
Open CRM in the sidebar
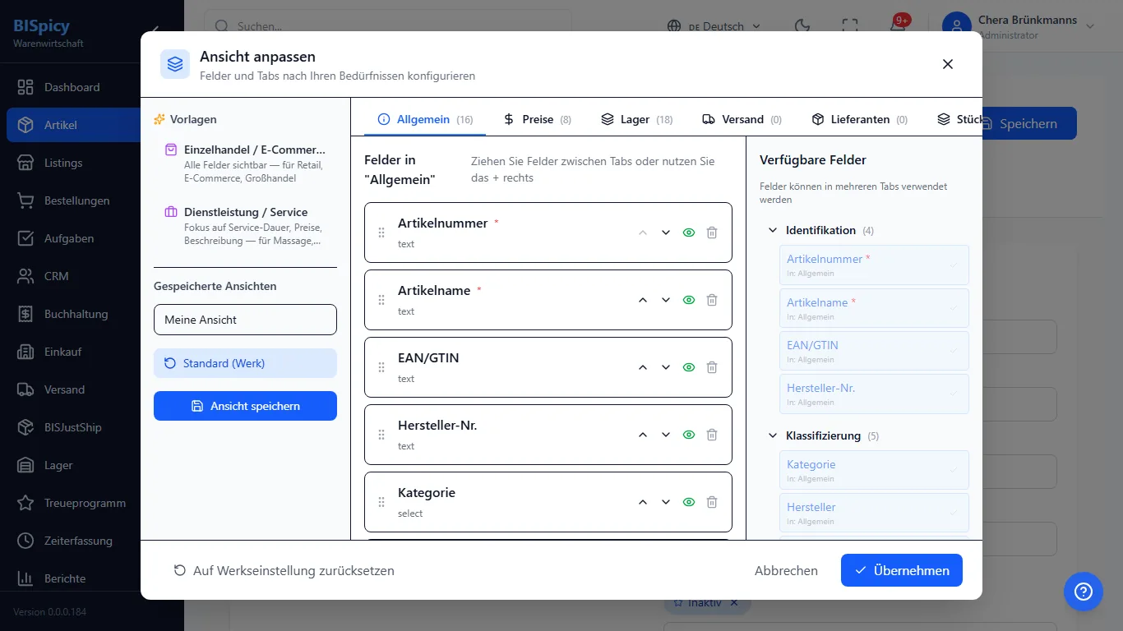92,276
